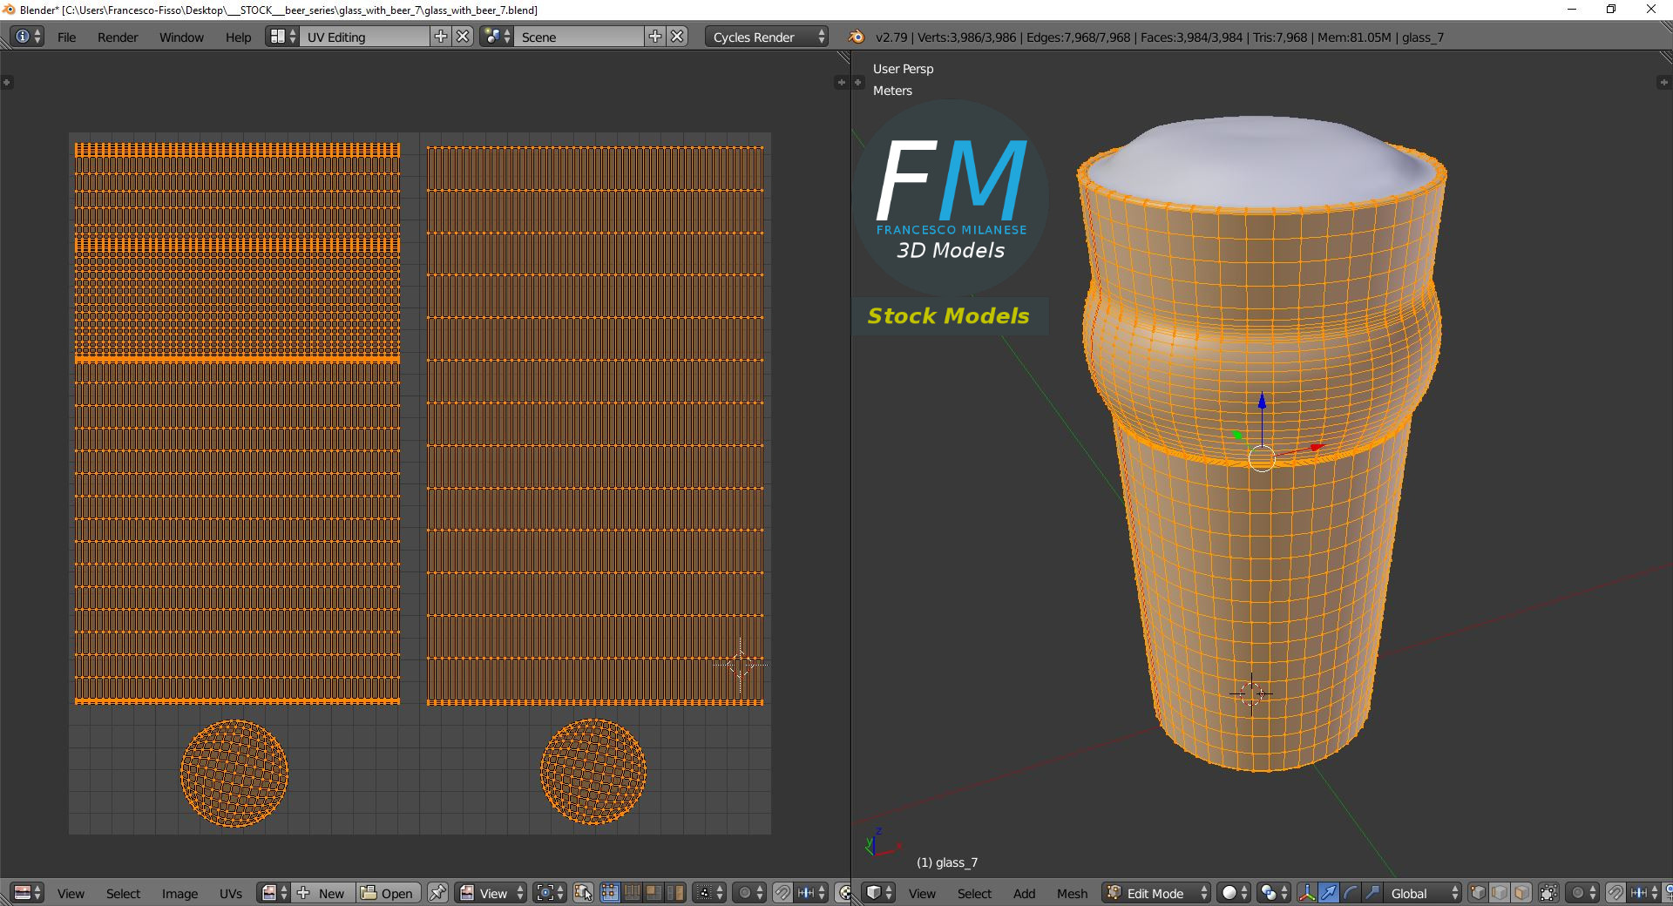Click the Open image button
Image resolution: width=1673 pixels, height=906 pixels.
388,893
